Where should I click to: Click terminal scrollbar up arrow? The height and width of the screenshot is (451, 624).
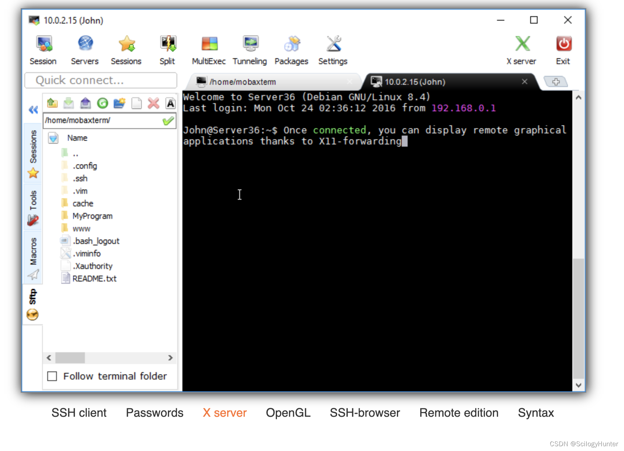click(579, 98)
